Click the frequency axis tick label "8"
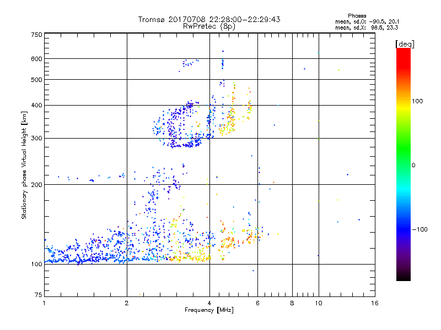This screenshot has width=441, height=330. (x=292, y=303)
